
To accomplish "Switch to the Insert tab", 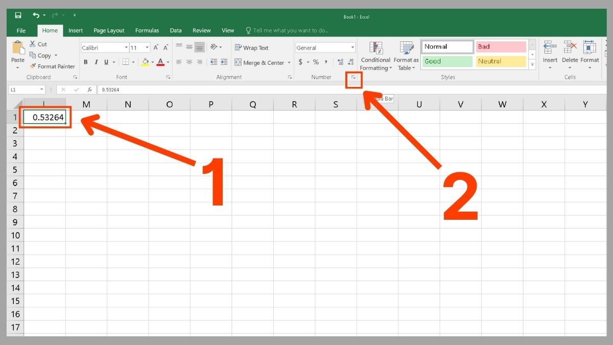I will [x=76, y=31].
